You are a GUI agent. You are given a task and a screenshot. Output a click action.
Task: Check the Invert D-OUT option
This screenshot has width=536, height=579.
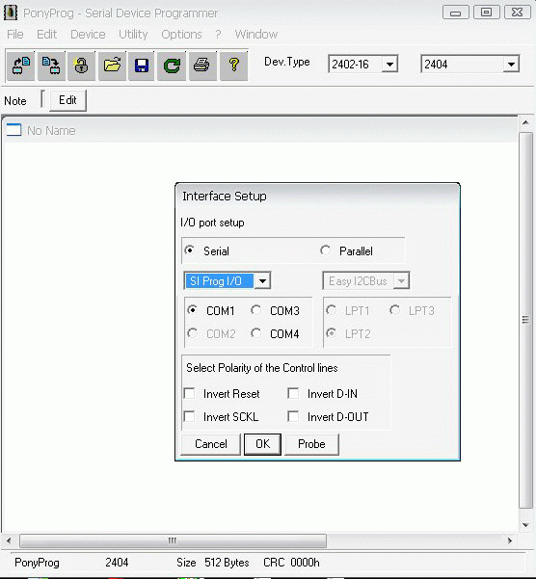pyautogui.click(x=293, y=416)
